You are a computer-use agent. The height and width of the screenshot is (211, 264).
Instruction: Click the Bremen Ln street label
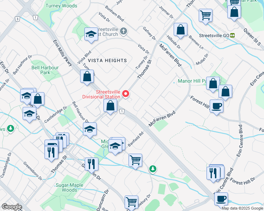(196, 42)
